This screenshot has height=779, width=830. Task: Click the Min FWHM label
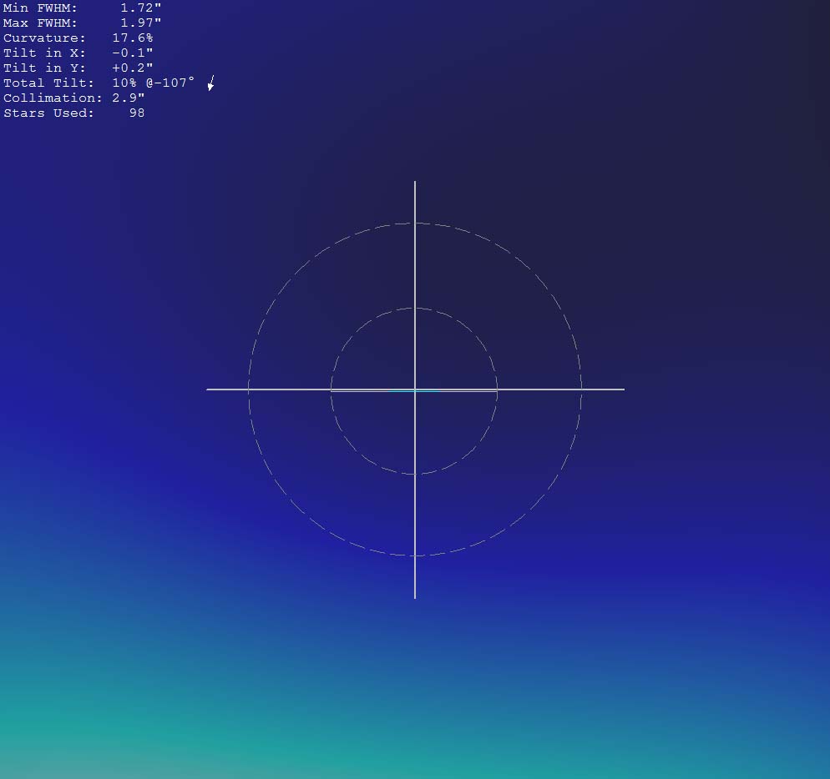click(x=40, y=8)
